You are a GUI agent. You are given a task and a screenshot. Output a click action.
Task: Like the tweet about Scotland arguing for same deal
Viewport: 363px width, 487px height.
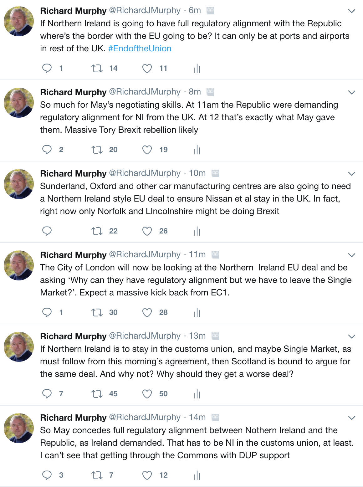[147, 394]
